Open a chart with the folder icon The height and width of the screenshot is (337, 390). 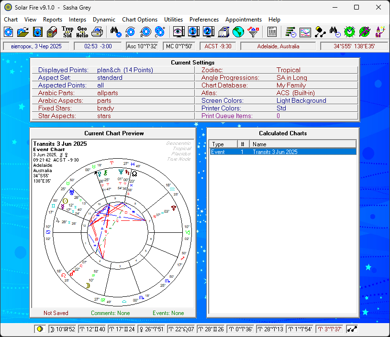click(x=23, y=32)
